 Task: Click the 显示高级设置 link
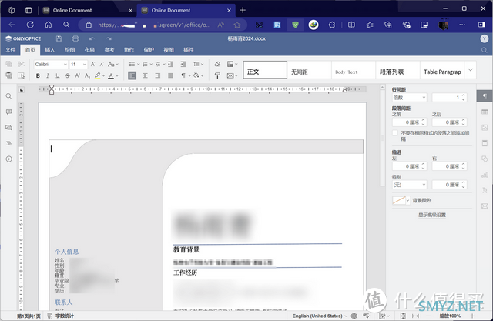432,215
